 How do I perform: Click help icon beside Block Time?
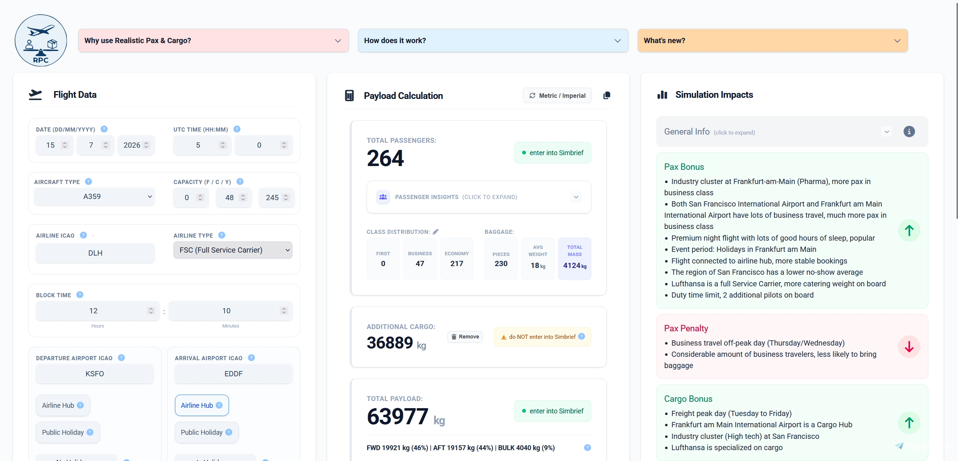[x=80, y=295]
